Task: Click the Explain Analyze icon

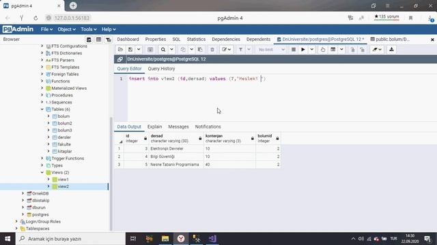Action: [x=333, y=50]
